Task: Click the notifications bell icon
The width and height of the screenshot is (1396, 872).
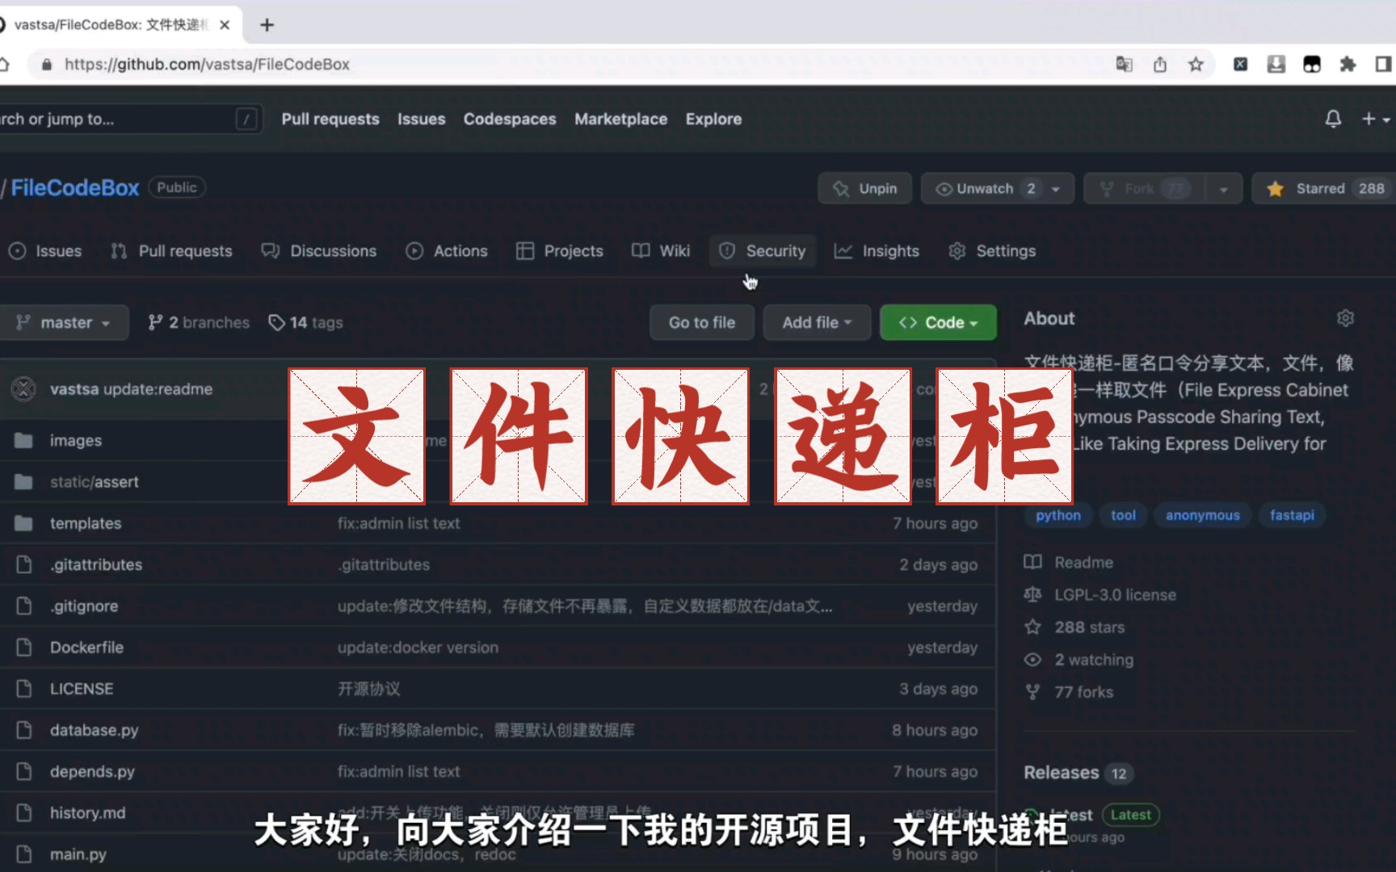Action: tap(1333, 119)
